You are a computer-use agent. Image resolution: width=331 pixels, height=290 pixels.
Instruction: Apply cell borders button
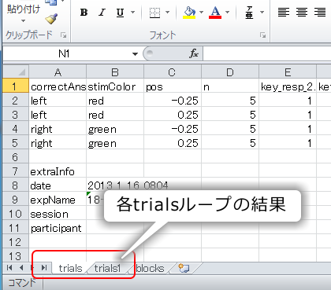[154, 13]
